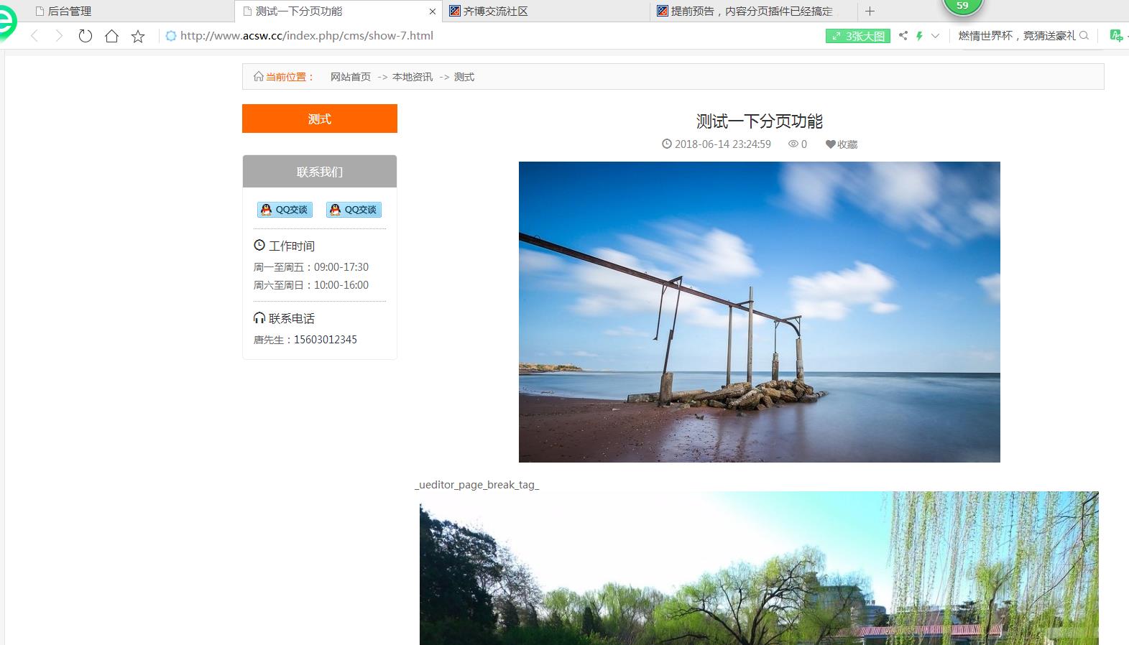This screenshot has height=645, width=1129.
Task: Click the _ueditor_page_break_tag_ text
Action: 477,485
